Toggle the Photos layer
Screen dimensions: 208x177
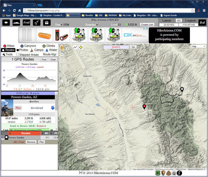tap(22, 50)
